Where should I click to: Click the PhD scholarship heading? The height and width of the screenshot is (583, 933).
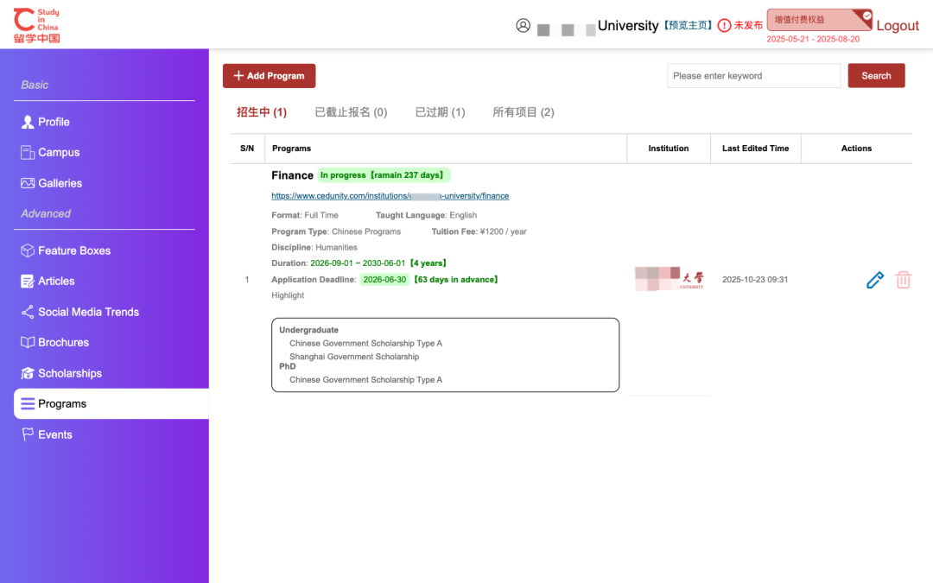pyautogui.click(x=288, y=366)
